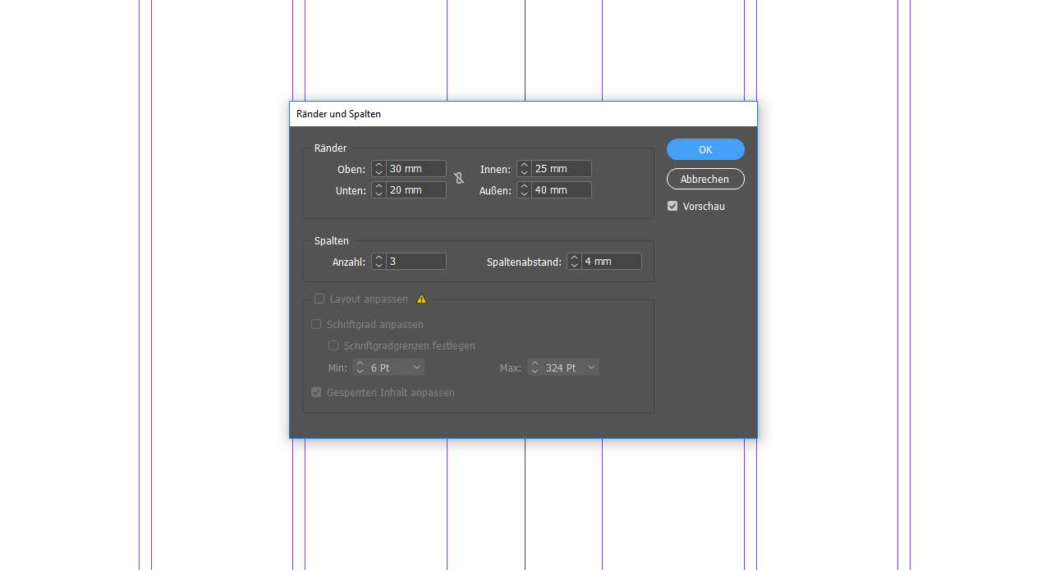1051x570 pixels.
Task: Click the Anzahl columns input field
Action: click(x=416, y=262)
